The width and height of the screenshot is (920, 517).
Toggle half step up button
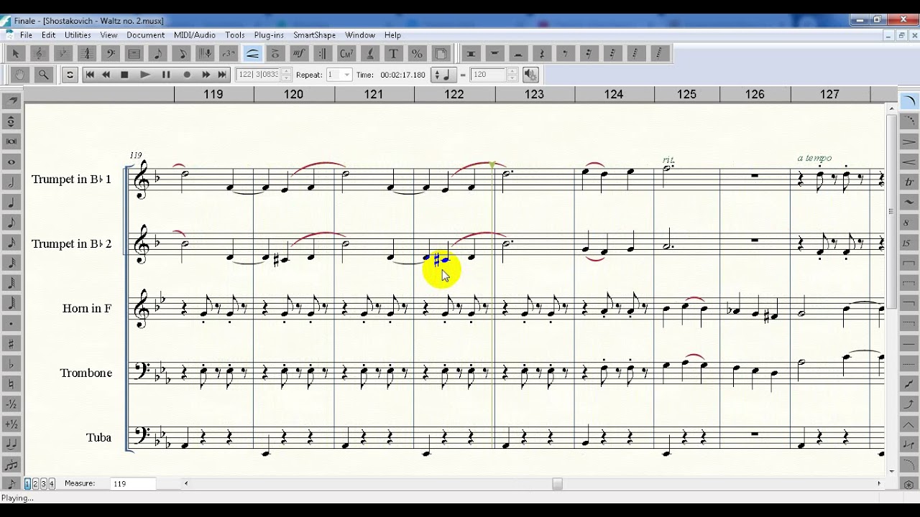click(11, 424)
